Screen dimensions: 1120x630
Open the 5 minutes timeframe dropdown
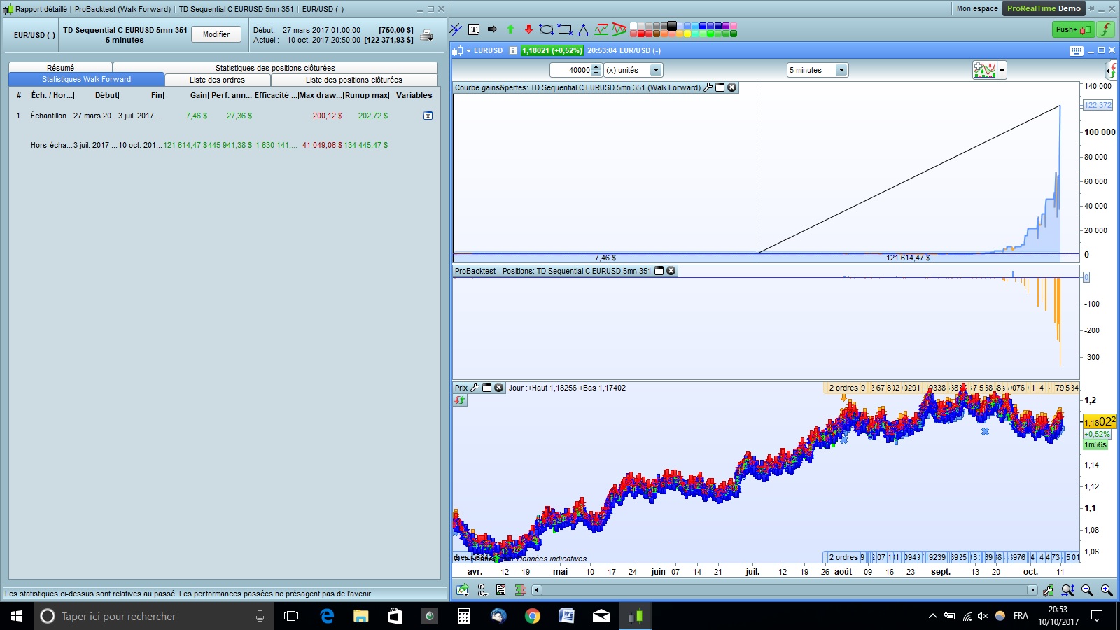841,70
